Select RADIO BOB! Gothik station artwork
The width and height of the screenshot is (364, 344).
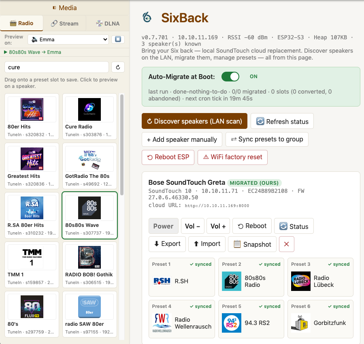pos(89,257)
